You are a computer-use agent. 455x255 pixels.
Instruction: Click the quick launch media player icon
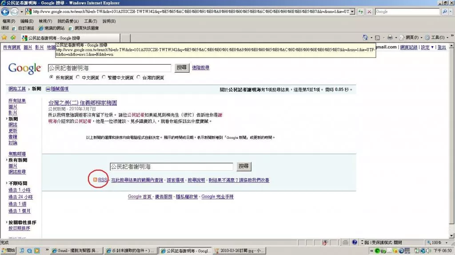[37, 251]
